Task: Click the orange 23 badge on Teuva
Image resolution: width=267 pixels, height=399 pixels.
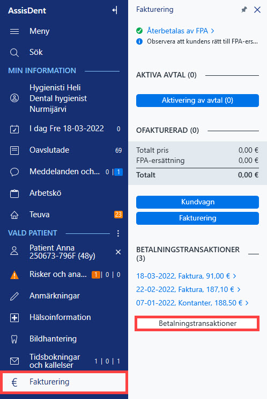Action: [x=118, y=215]
